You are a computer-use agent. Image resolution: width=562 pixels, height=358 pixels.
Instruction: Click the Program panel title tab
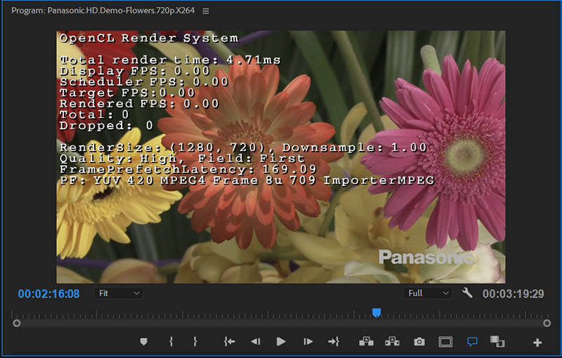tap(103, 11)
